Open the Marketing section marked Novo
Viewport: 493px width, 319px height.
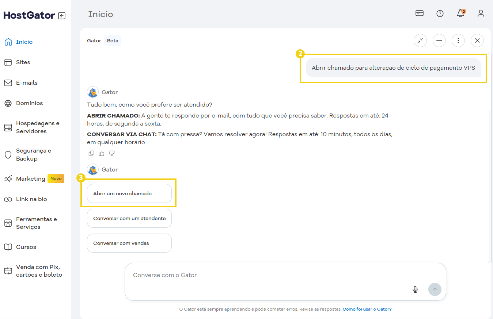pos(30,178)
